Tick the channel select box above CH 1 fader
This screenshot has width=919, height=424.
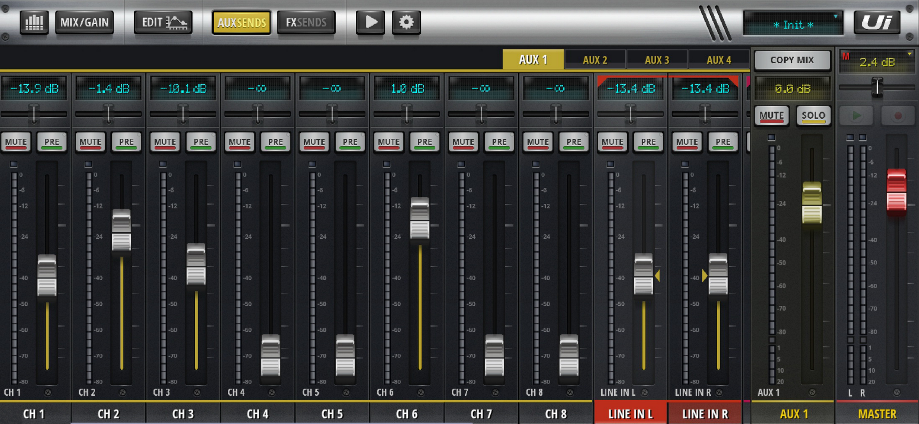13,164
